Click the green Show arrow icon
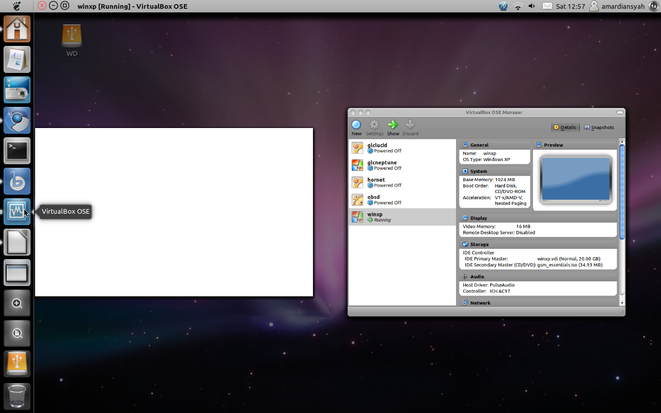The height and width of the screenshot is (413, 661). 393,124
